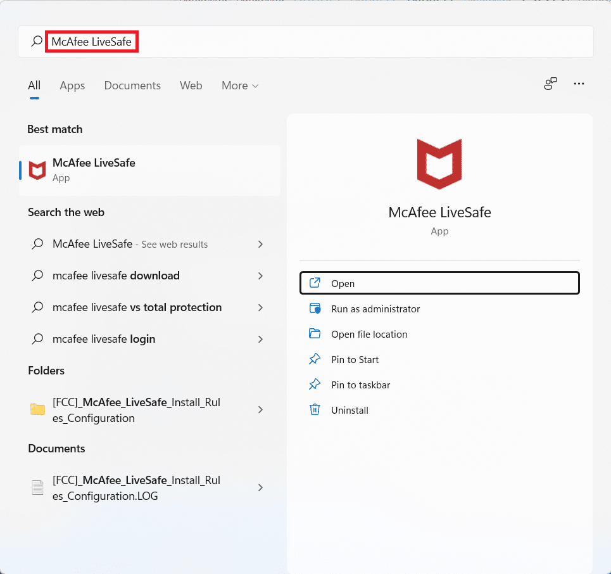Click the Open file location folder icon
Image resolution: width=611 pixels, height=574 pixels.
click(x=315, y=334)
